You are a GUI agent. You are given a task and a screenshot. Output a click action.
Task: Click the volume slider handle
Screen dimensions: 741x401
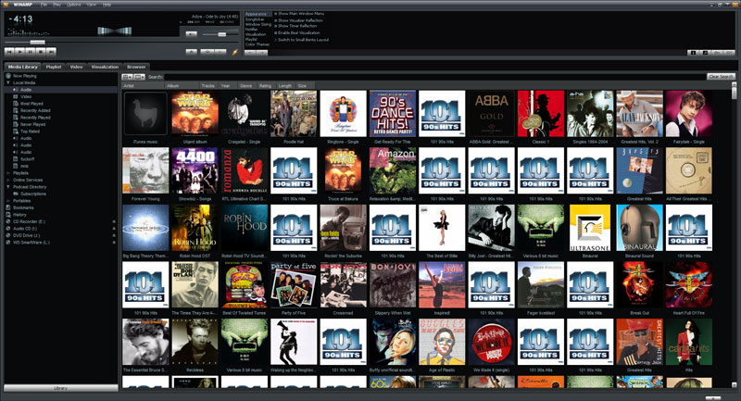pos(221,34)
